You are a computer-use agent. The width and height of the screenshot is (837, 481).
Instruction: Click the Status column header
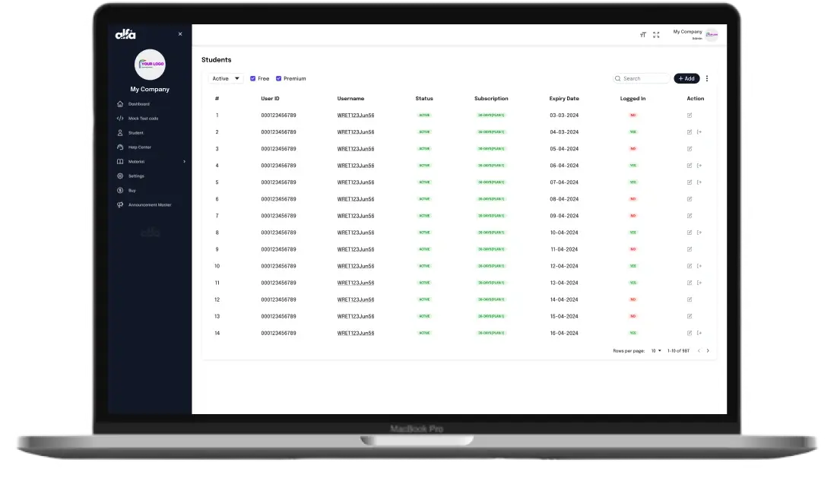(x=424, y=99)
